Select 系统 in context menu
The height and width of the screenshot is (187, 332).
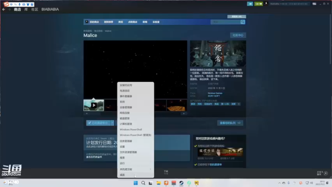(136, 102)
